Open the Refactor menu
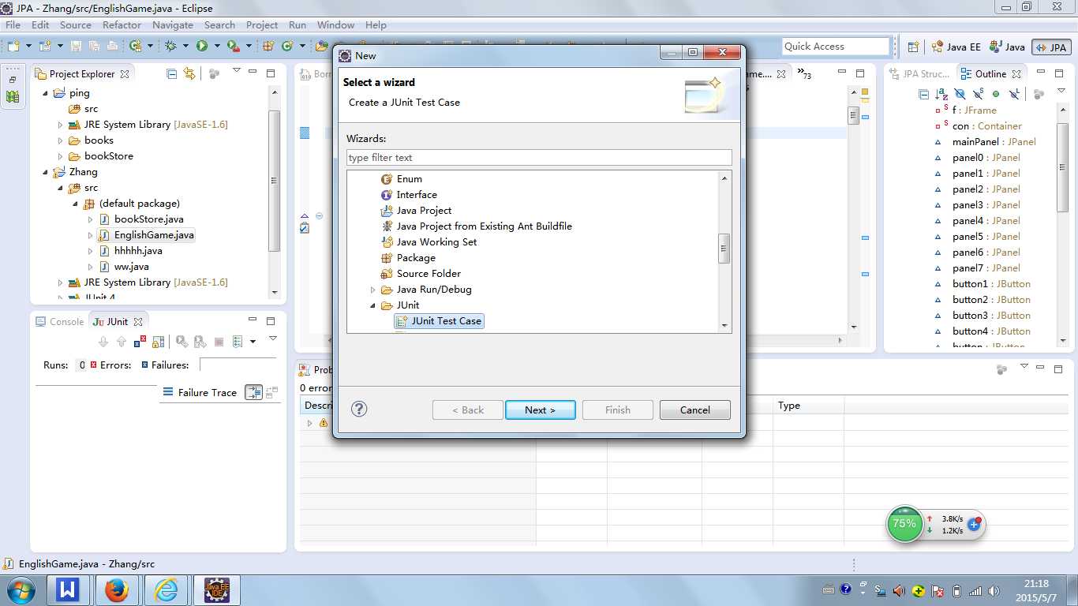This screenshot has height=606, width=1078. (122, 24)
